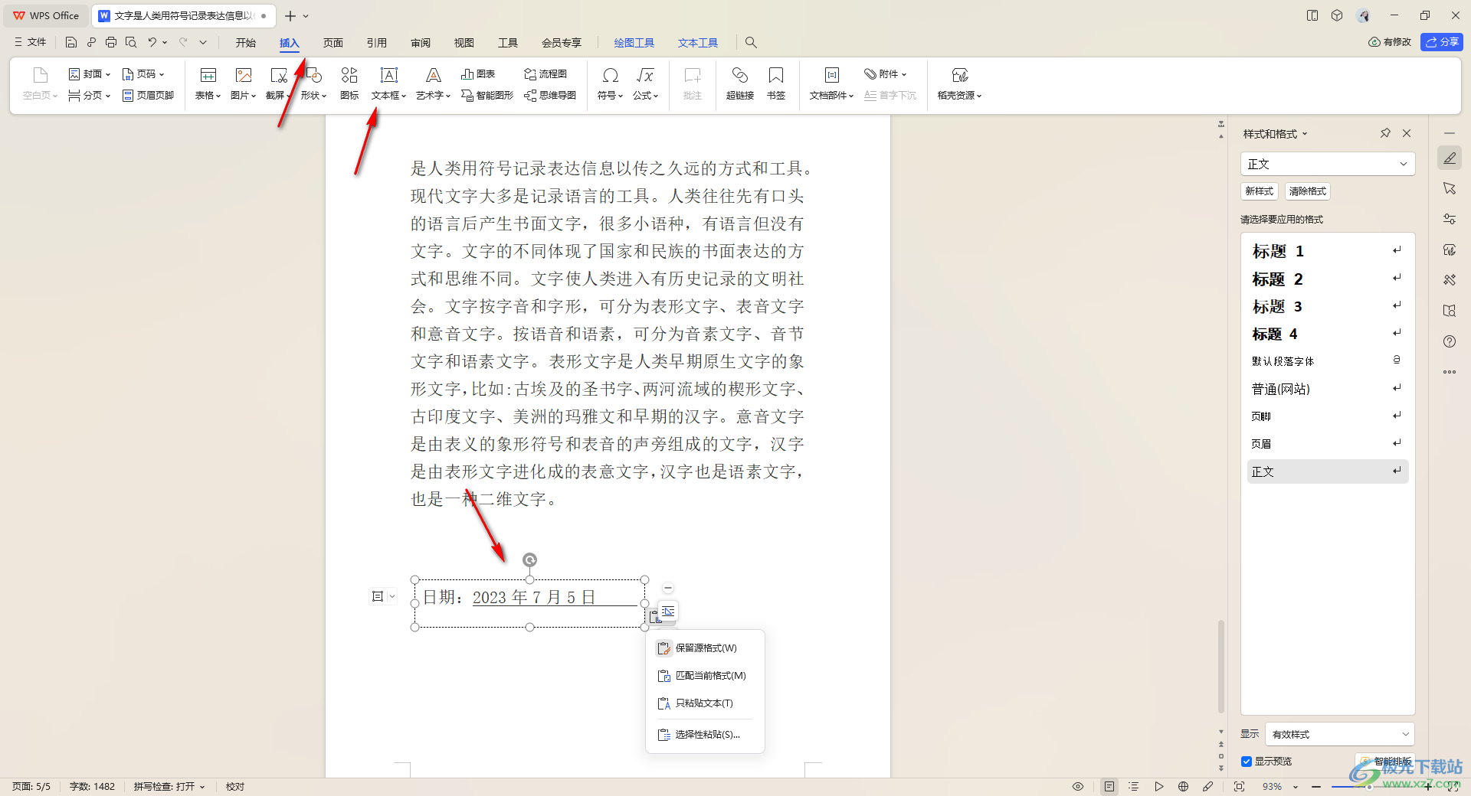Click the help question mark in sidebar

1450,341
